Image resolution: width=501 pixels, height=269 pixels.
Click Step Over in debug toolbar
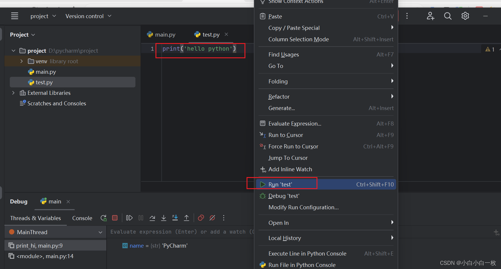click(152, 218)
